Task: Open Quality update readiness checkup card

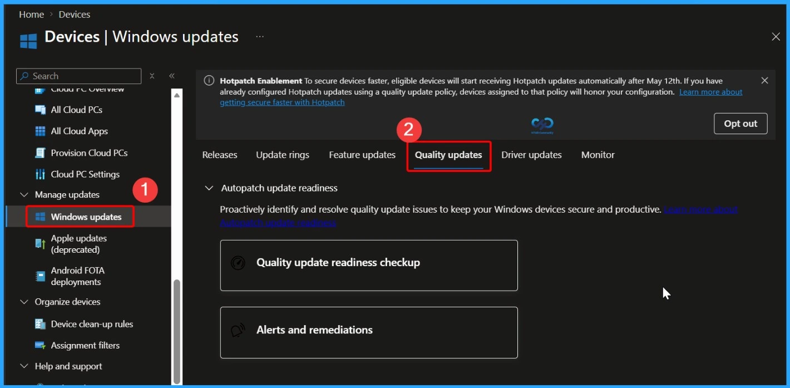Action: (369, 266)
